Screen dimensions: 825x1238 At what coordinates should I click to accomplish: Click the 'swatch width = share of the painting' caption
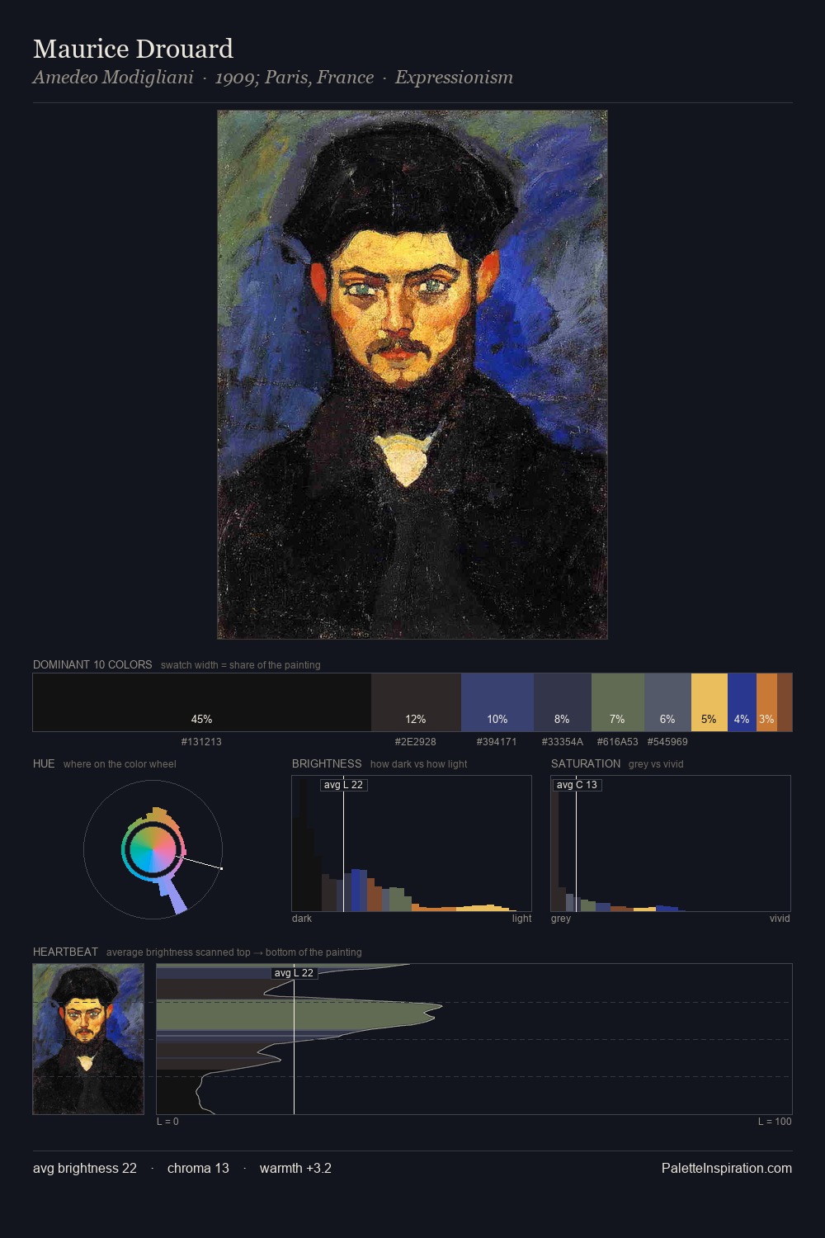pyautogui.click(x=241, y=665)
